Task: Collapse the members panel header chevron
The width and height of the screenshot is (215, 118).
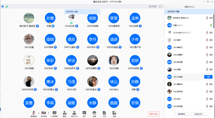Action: coord(167,7)
